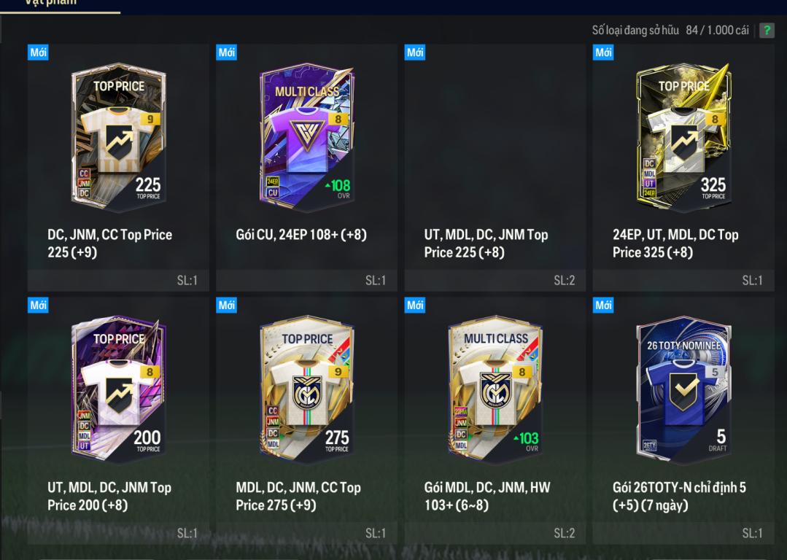
Task: Click SL:2 quantity bar under Top Price 225 (+8)
Action: (495, 281)
